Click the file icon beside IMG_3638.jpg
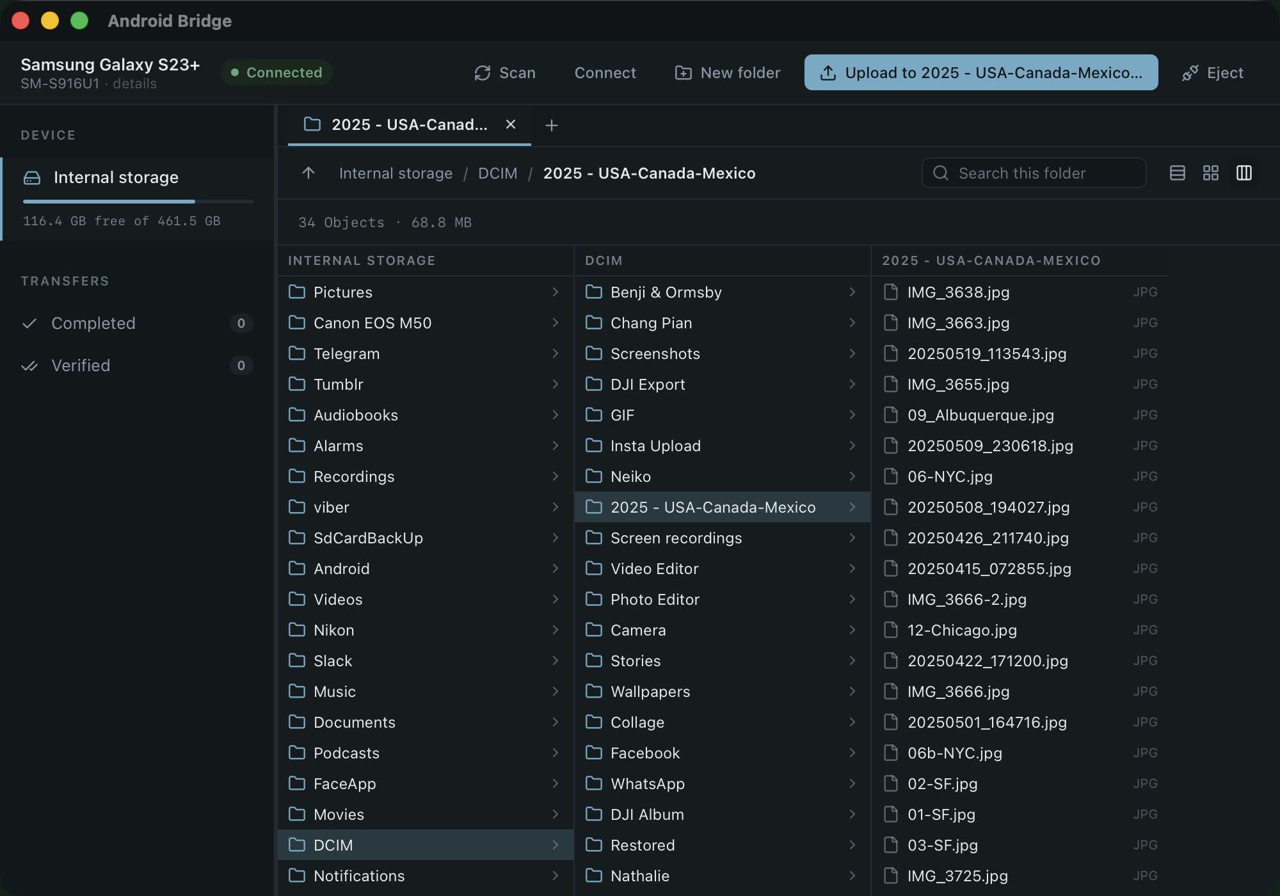The width and height of the screenshot is (1280, 896). 890,292
